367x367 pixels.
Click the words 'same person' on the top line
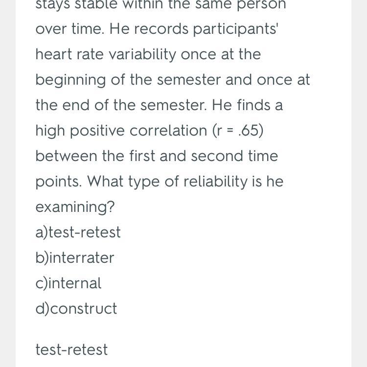(x=245, y=5)
